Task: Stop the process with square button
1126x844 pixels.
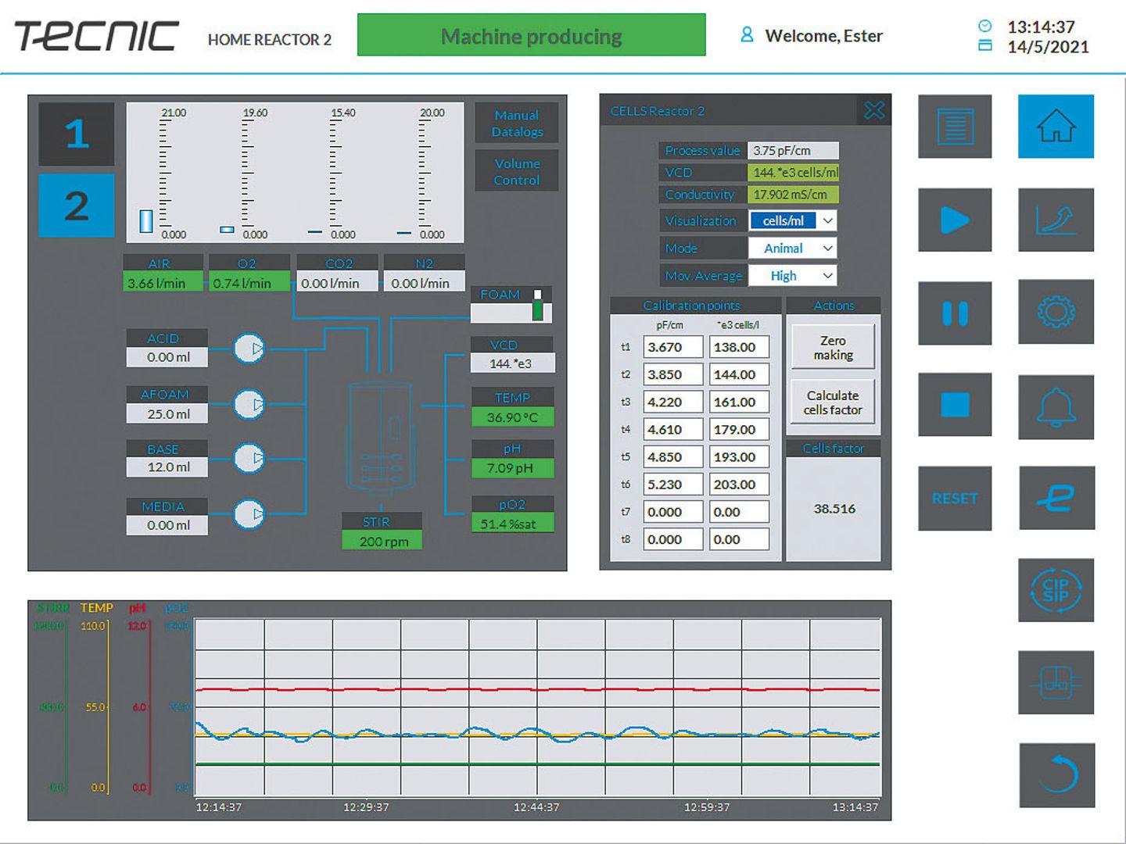Action: (955, 405)
